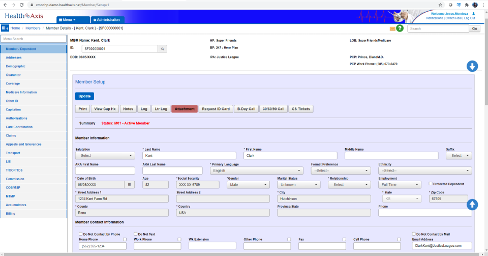The image size is (488, 256).
Task: Click the browser back arrow
Action: [5, 5]
